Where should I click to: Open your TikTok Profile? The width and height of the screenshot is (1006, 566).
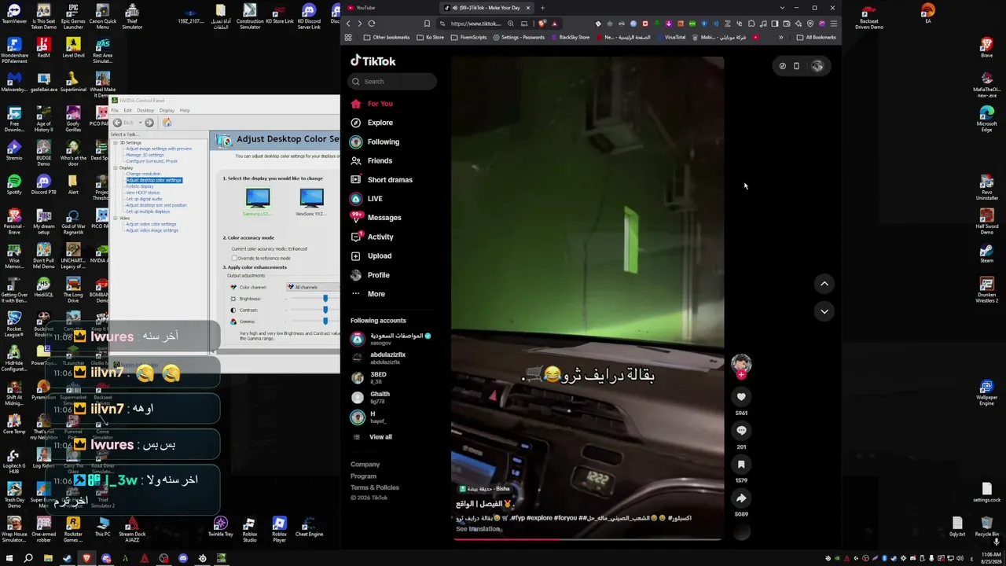click(x=370, y=275)
